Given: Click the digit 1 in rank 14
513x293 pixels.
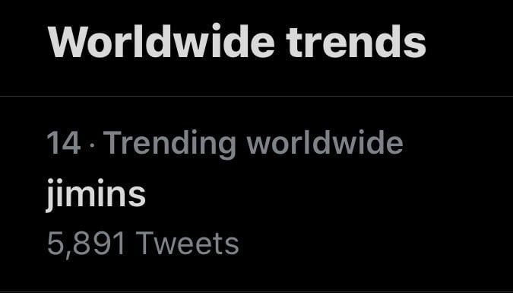Looking at the screenshot, I should [52, 142].
